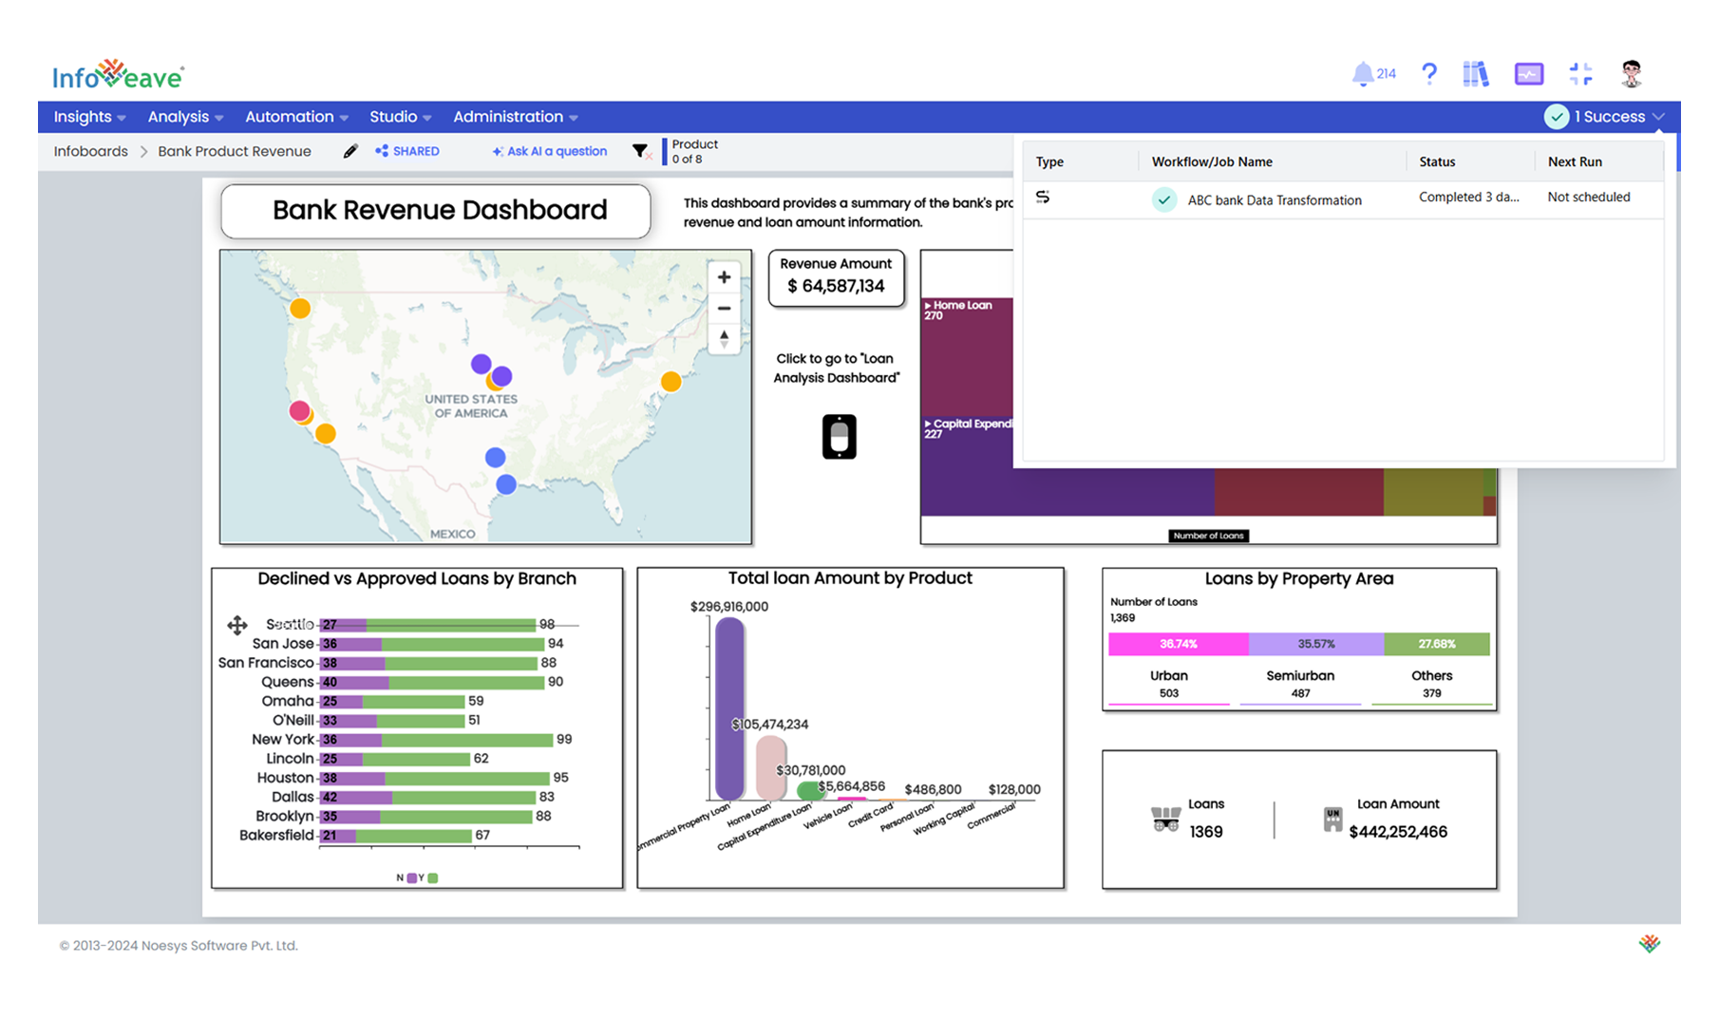Image resolution: width=1719 pixels, height=1018 pixels.
Task: Click Ask AI a question
Action: tap(550, 151)
